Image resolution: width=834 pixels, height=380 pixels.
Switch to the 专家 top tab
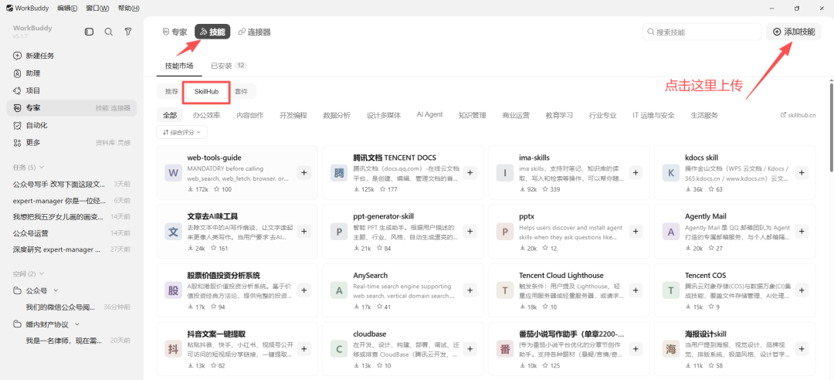point(175,32)
